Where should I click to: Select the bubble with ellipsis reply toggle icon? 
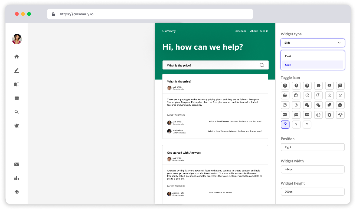tap(318, 105)
